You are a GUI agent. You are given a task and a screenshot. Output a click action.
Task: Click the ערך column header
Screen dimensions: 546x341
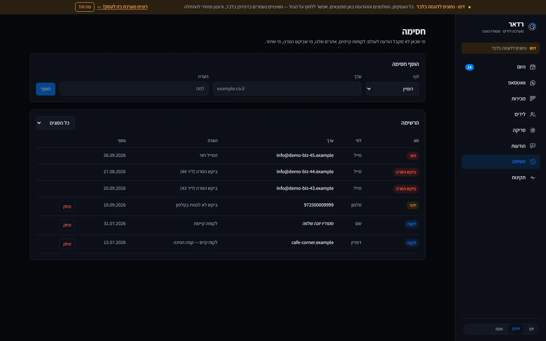tap(330, 141)
